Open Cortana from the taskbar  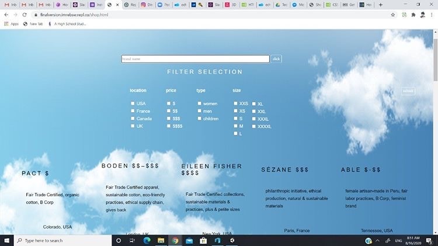point(119,240)
